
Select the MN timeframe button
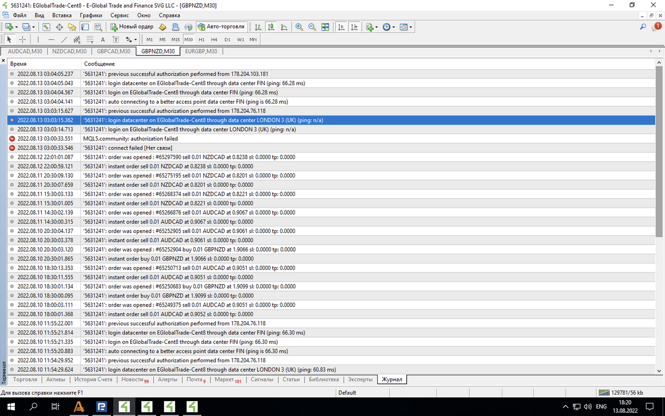coord(253,39)
